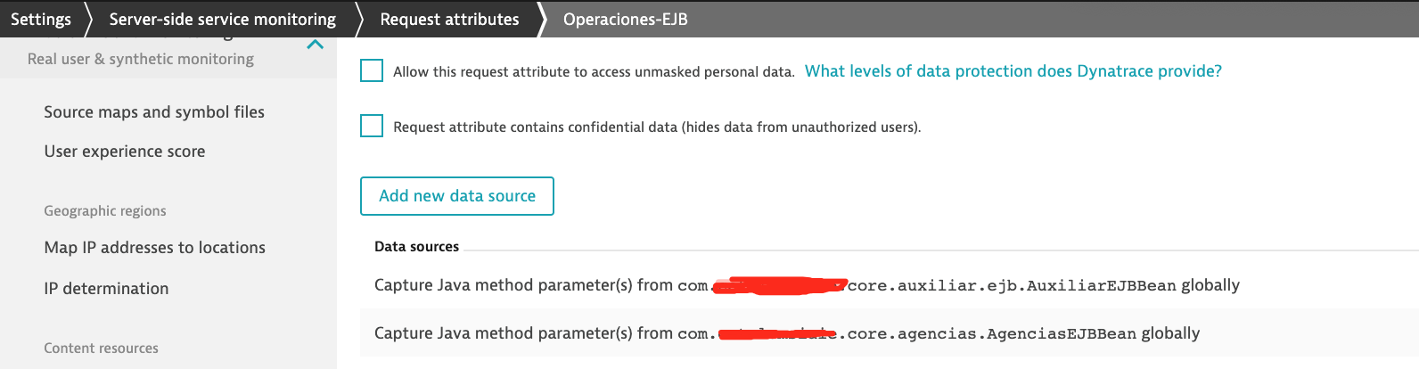Collapse the Real user monitoring section chevron
The height and width of the screenshot is (369, 1419).
(315, 45)
